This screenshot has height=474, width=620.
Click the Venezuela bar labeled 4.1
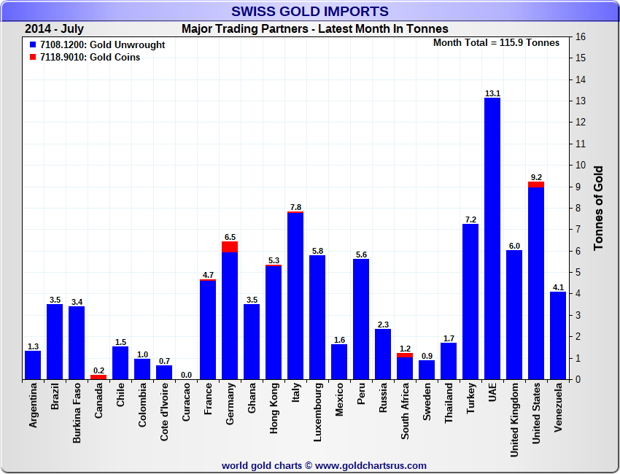click(558, 335)
